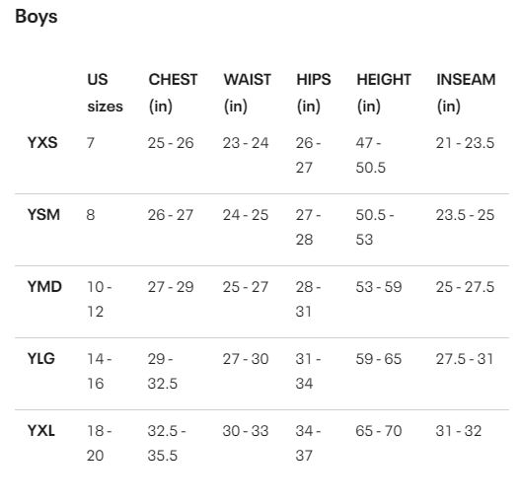Click the YXS height value 47 - 50.5
520x504 pixels.
pos(371,155)
